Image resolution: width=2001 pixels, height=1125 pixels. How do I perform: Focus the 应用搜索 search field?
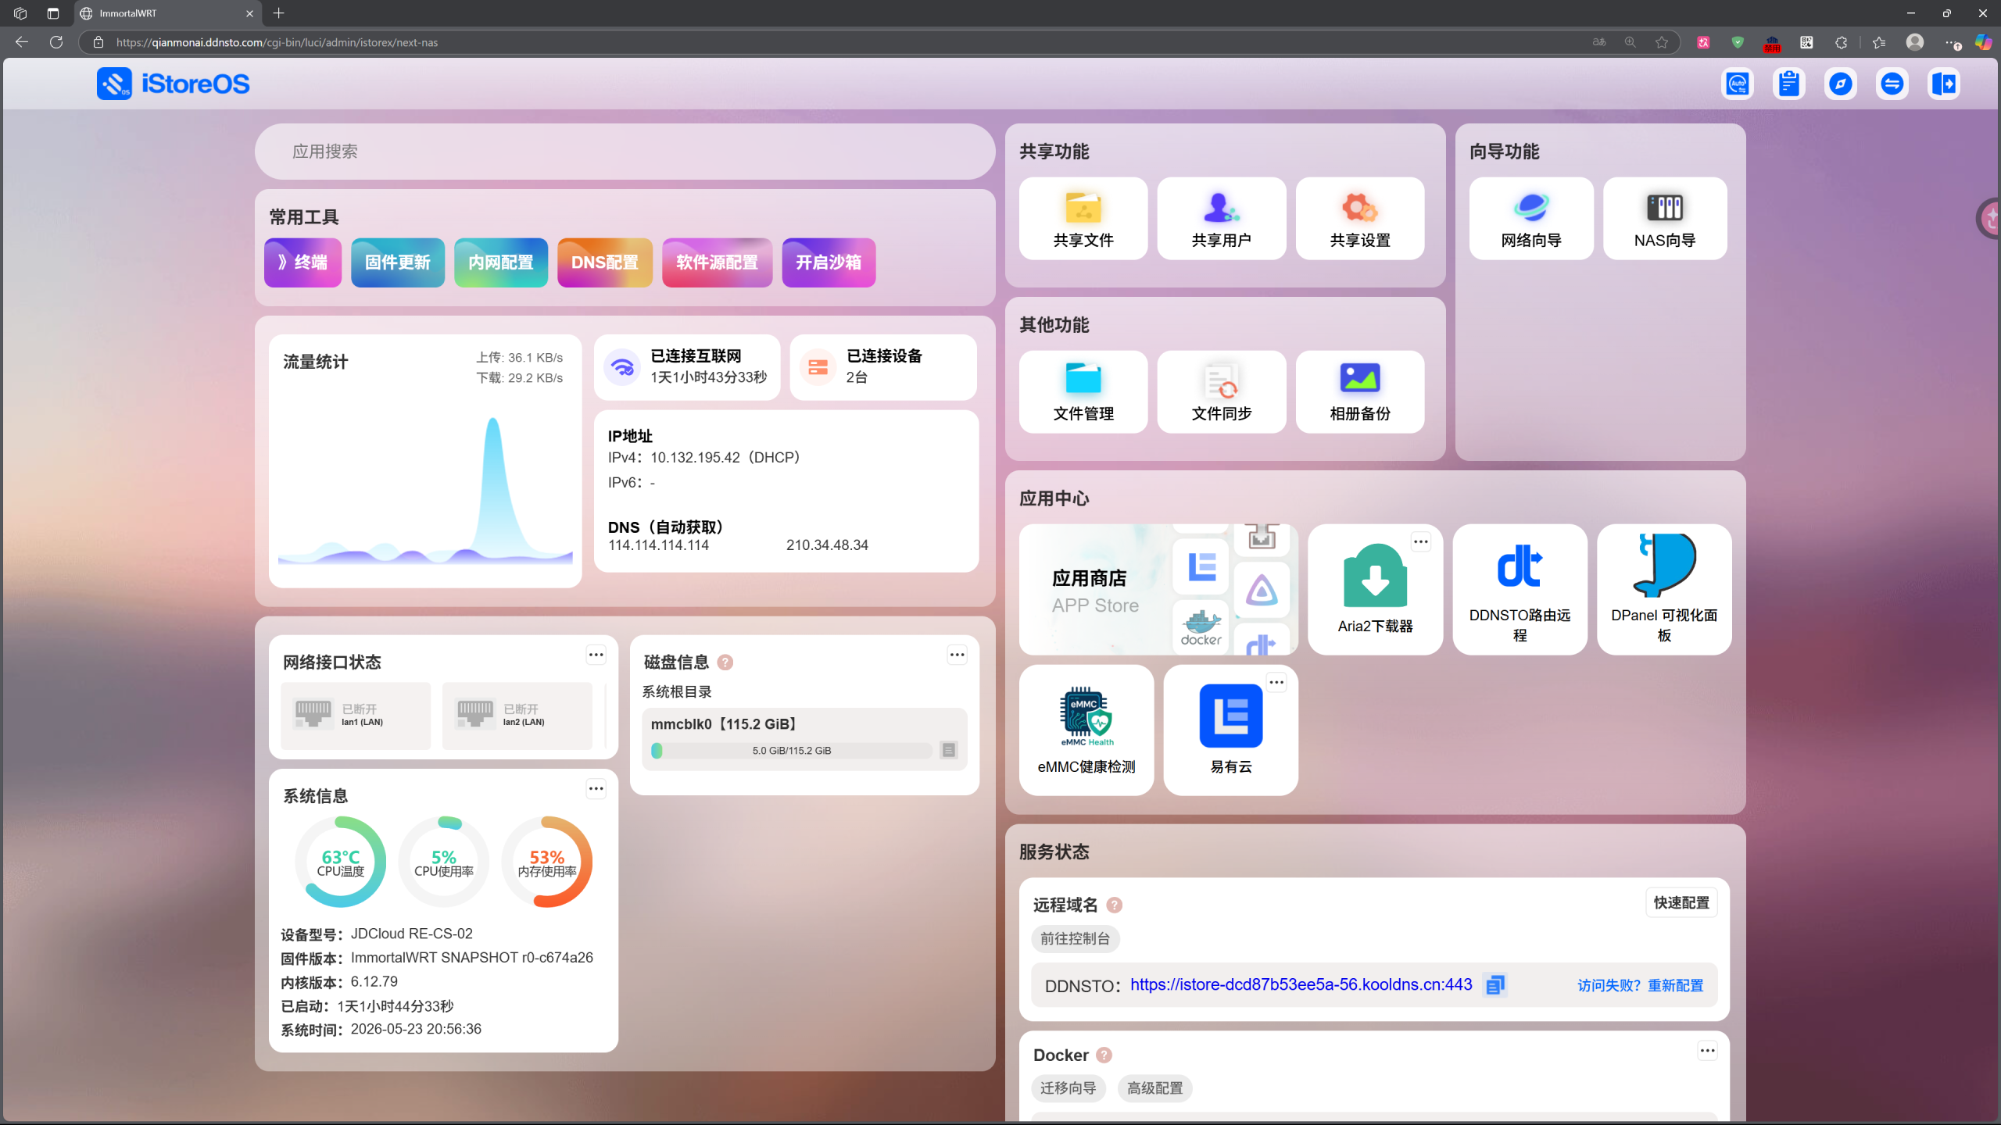click(x=625, y=152)
